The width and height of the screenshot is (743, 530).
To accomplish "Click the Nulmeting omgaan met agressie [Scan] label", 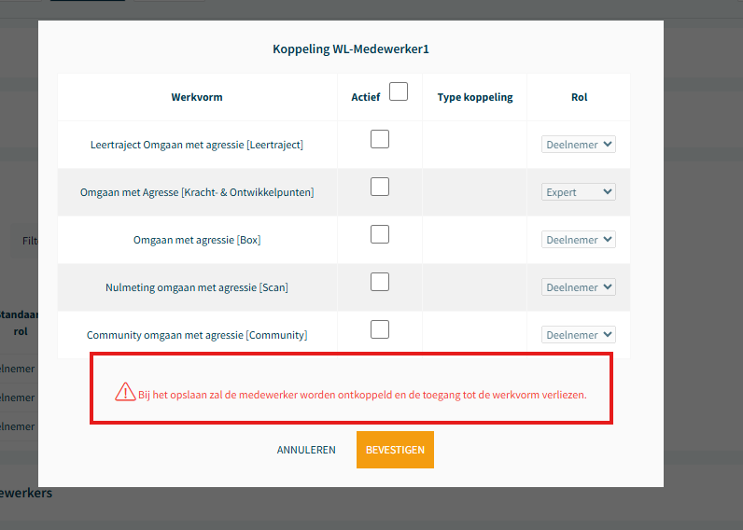I will (x=197, y=287).
